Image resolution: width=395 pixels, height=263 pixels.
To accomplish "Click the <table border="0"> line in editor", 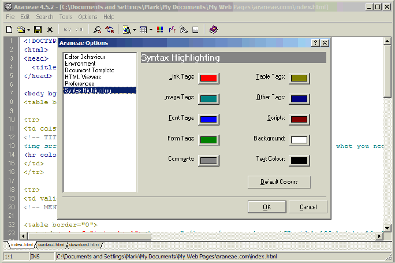I will tap(61, 224).
